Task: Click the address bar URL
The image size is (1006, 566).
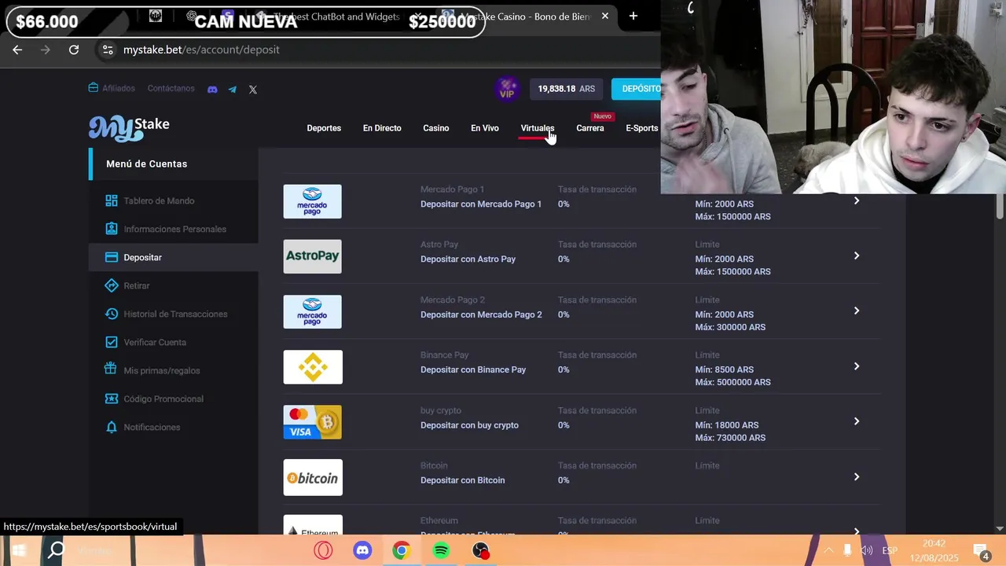Action: tap(201, 50)
